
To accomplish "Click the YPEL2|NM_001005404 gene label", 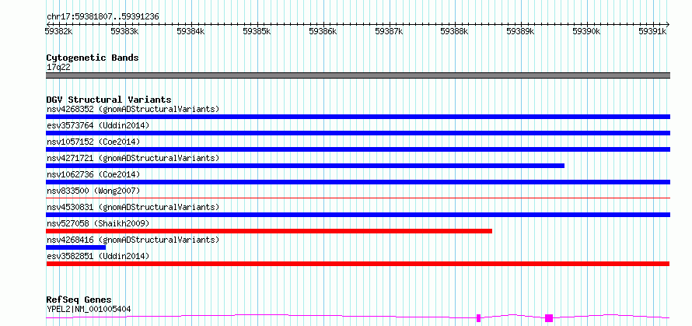I will coord(89,309).
